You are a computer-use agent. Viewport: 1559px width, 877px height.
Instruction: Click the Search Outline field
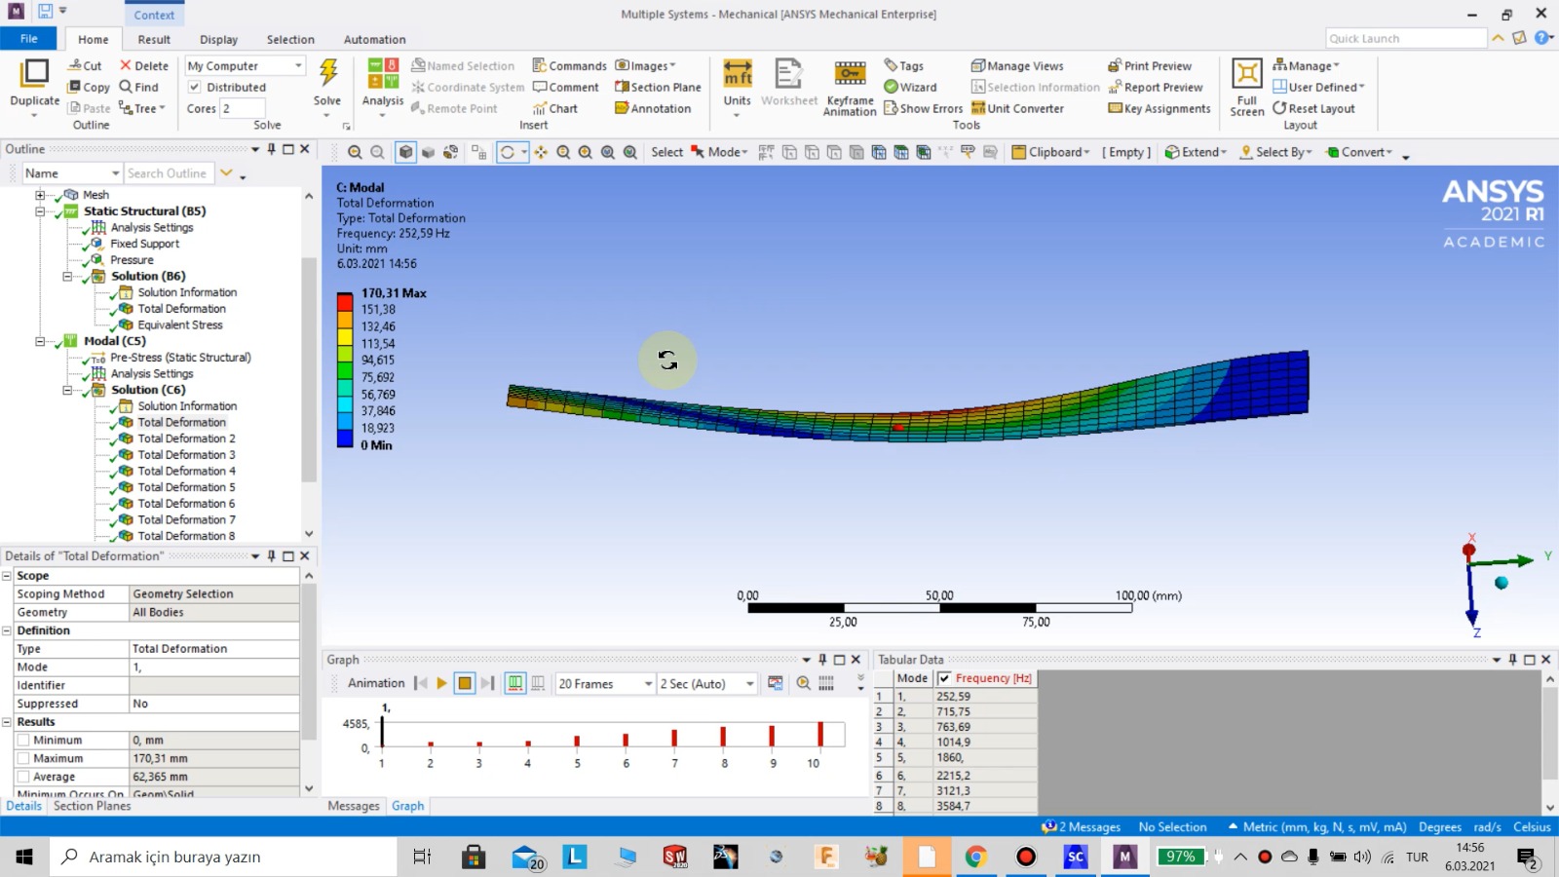(x=168, y=173)
